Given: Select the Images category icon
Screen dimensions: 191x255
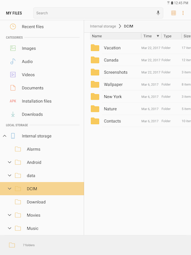Looking at the screenshot, I should tap(13, 48).
